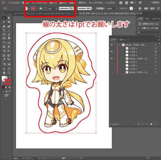
Task: Choose the Lasso tool
Action: 9,22
